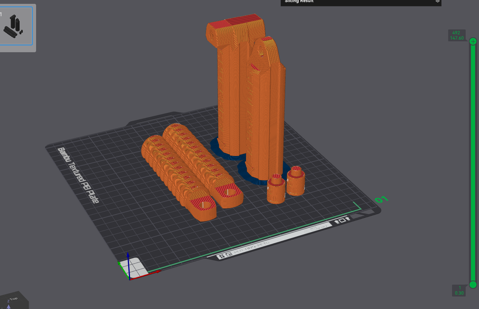Click the lower green layer slider handle
The image size is (479, 309).
473,284
